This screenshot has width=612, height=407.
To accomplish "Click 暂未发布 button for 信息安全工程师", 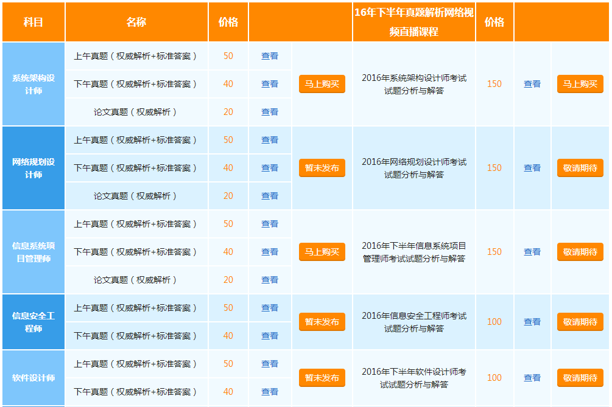I will (322, 322).
